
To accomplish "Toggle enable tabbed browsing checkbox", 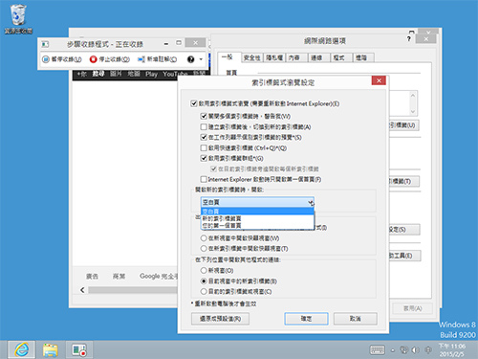I will (x=193, y=103).
